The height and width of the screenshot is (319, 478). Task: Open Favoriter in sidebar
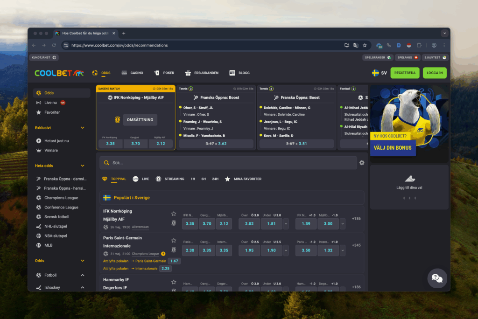(48, 112)
